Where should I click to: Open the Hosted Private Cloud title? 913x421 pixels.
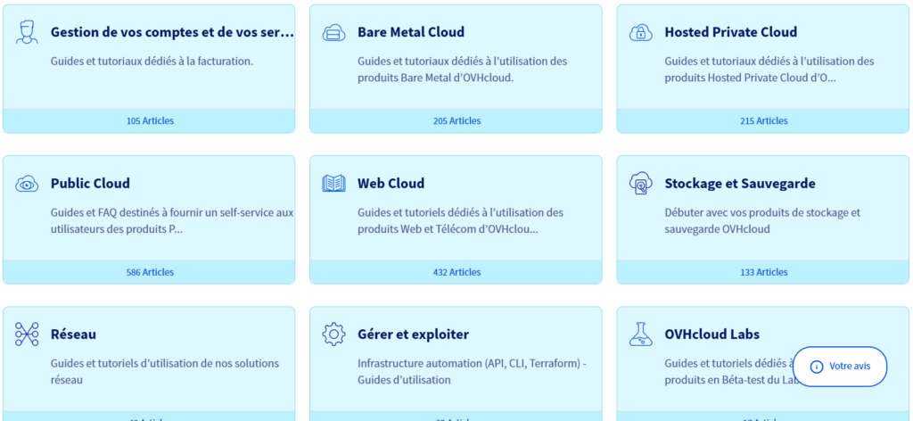point(731,32)
